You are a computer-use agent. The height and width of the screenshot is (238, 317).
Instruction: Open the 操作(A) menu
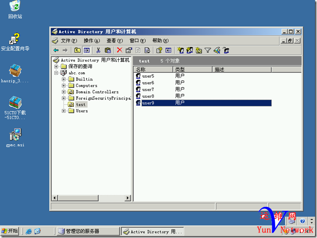pyautogui.click(x=92, y=41)
